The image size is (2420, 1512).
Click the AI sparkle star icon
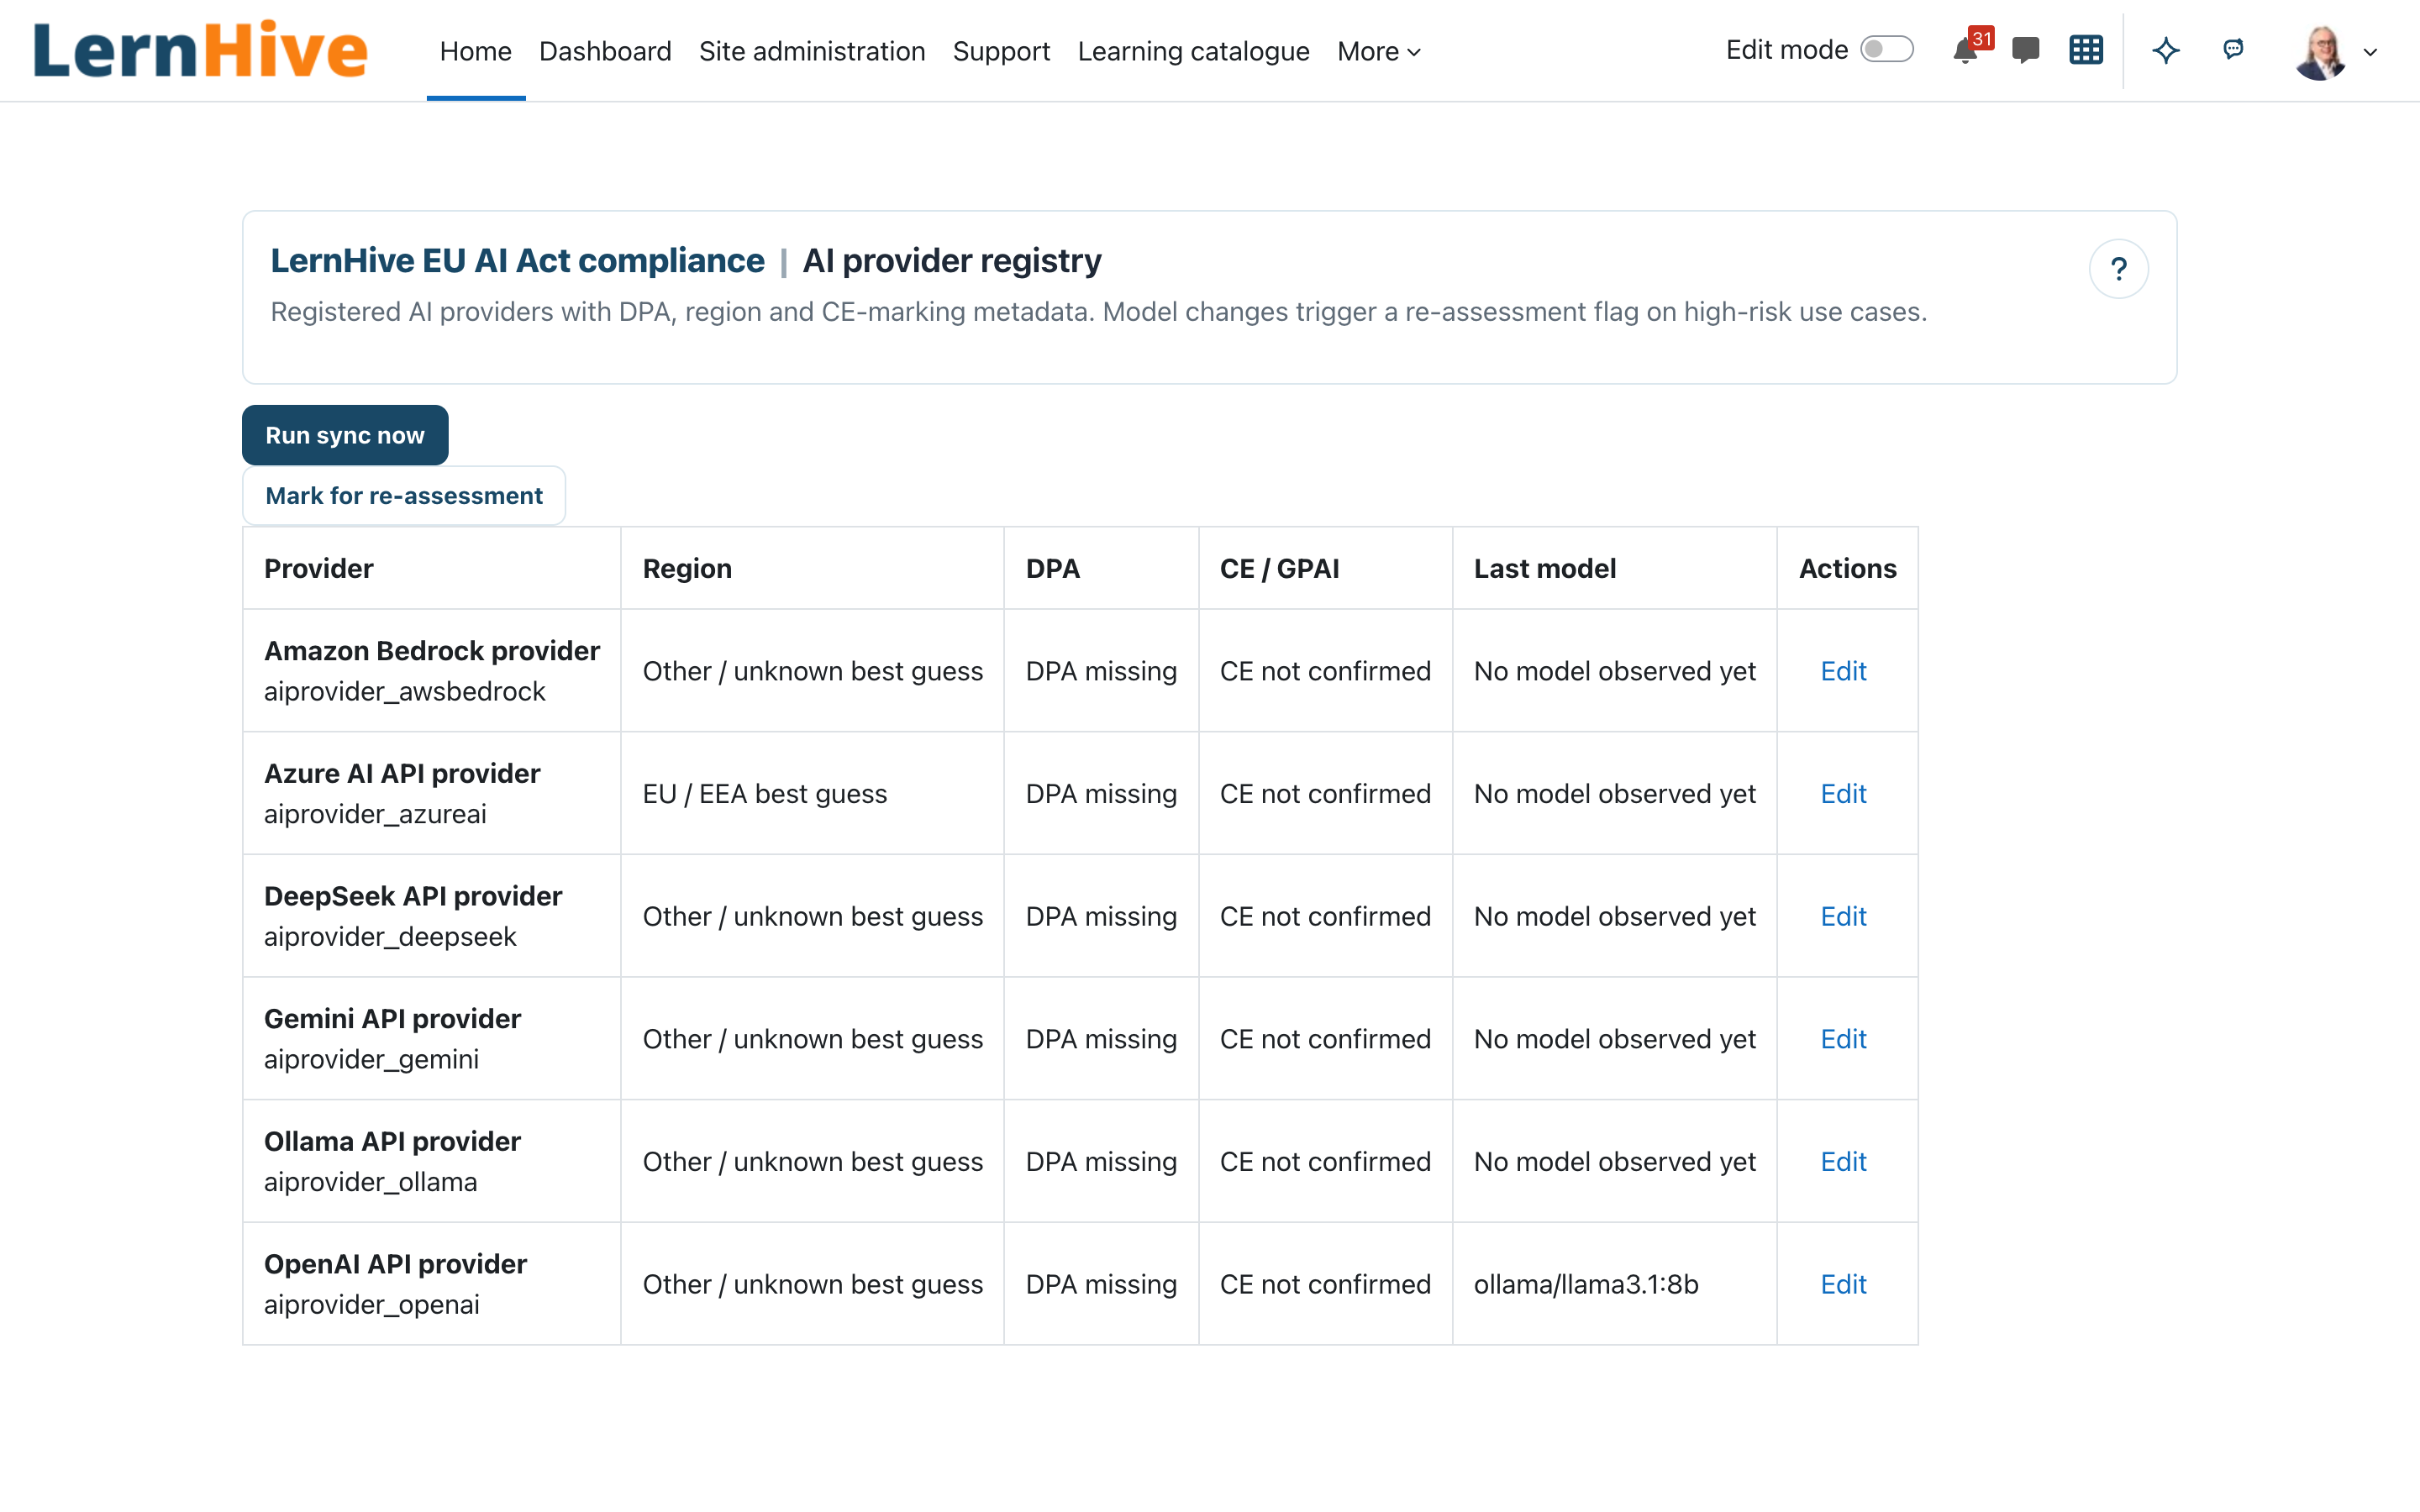tap(2166, 50)
